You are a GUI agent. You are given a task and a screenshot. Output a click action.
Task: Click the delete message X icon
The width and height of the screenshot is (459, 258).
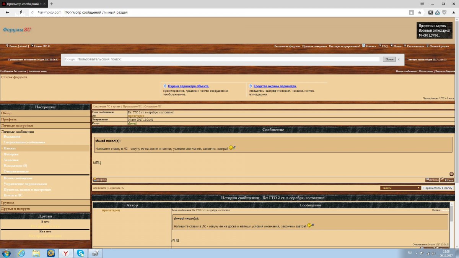451,174
